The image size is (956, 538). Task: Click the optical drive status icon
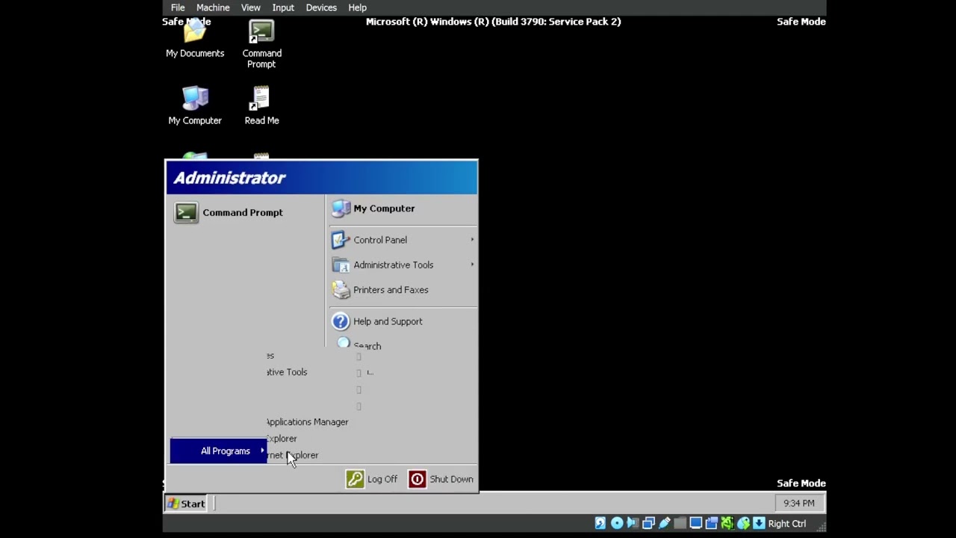tap(616, 524)
